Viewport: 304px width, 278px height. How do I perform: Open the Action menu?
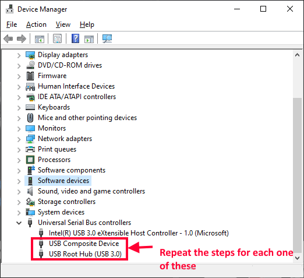click(x=36, y=24)
